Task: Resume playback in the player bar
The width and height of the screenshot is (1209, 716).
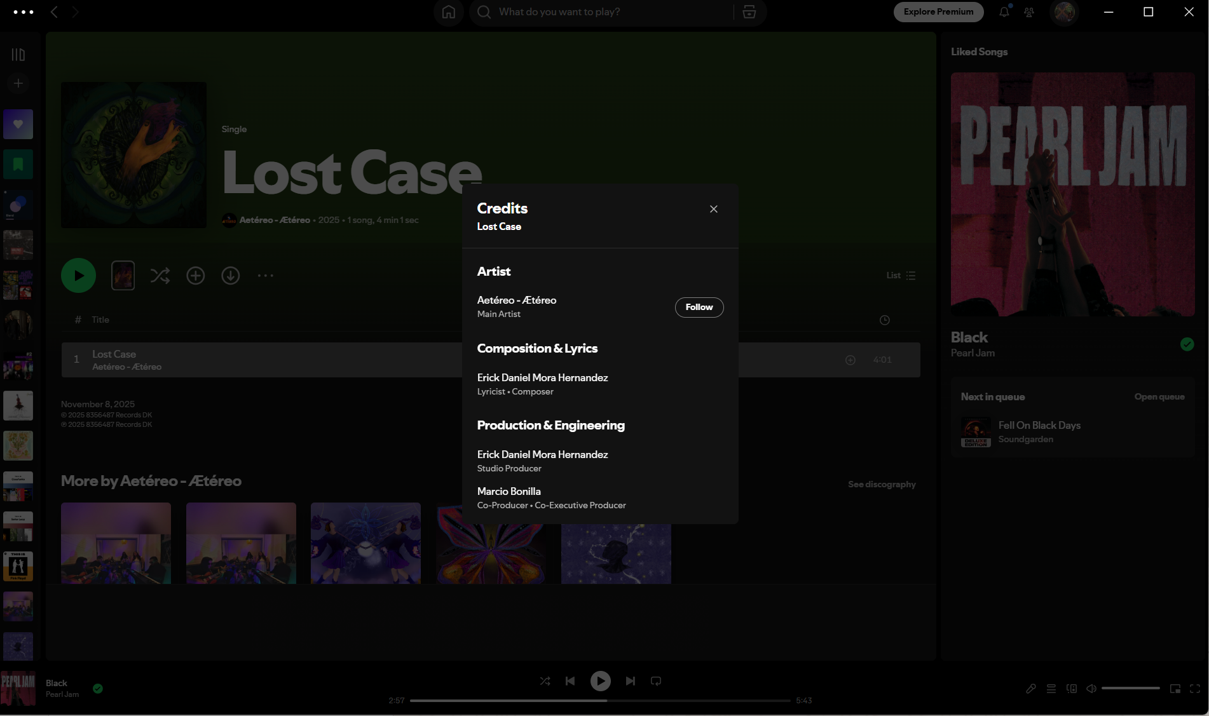Action: point(600,681)
